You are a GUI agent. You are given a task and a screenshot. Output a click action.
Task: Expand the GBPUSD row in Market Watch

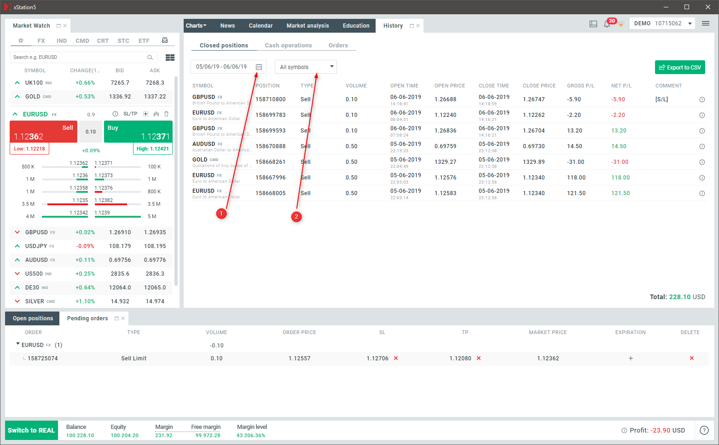tap(17, 232)
